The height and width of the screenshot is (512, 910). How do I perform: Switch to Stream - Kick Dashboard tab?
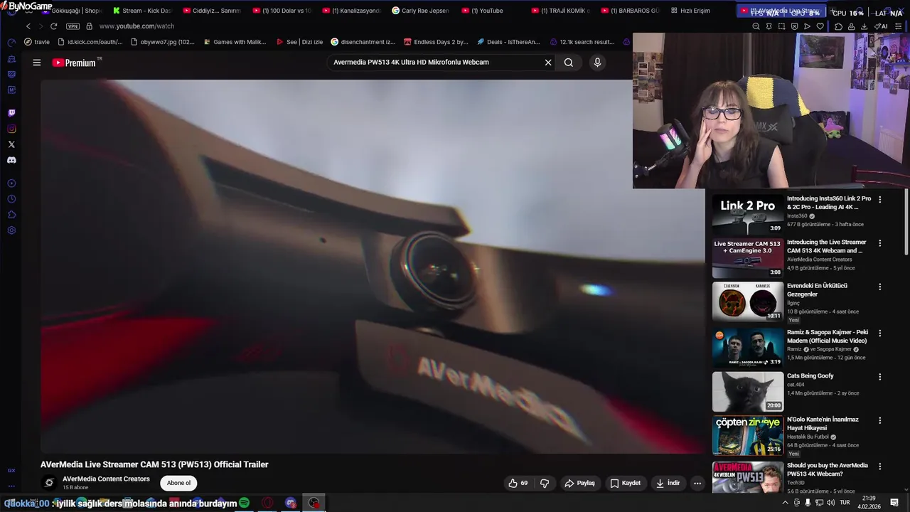[141, 11]
